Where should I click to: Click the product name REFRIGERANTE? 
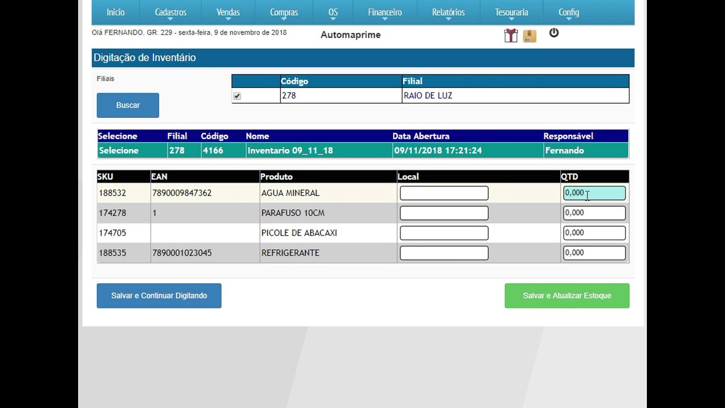point(291,253)
